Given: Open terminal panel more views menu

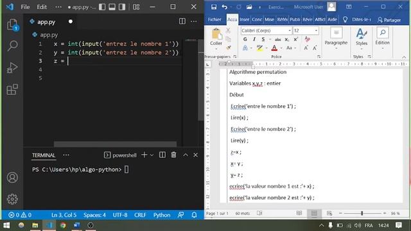Looking at the screenshot, I should point(66,155).
